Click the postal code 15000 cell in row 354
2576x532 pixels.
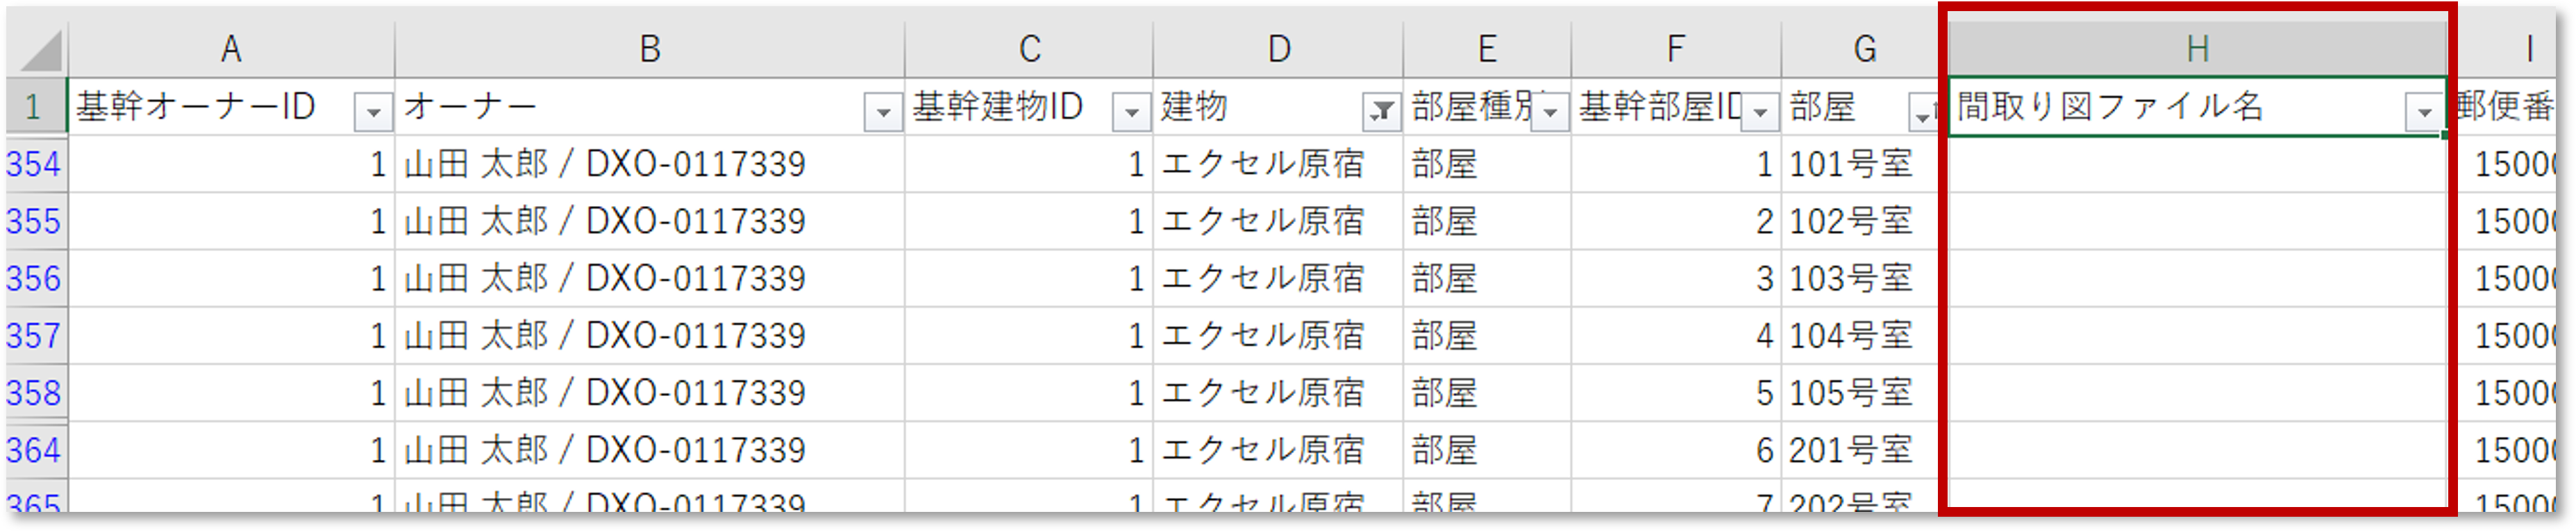(2520, 164)
